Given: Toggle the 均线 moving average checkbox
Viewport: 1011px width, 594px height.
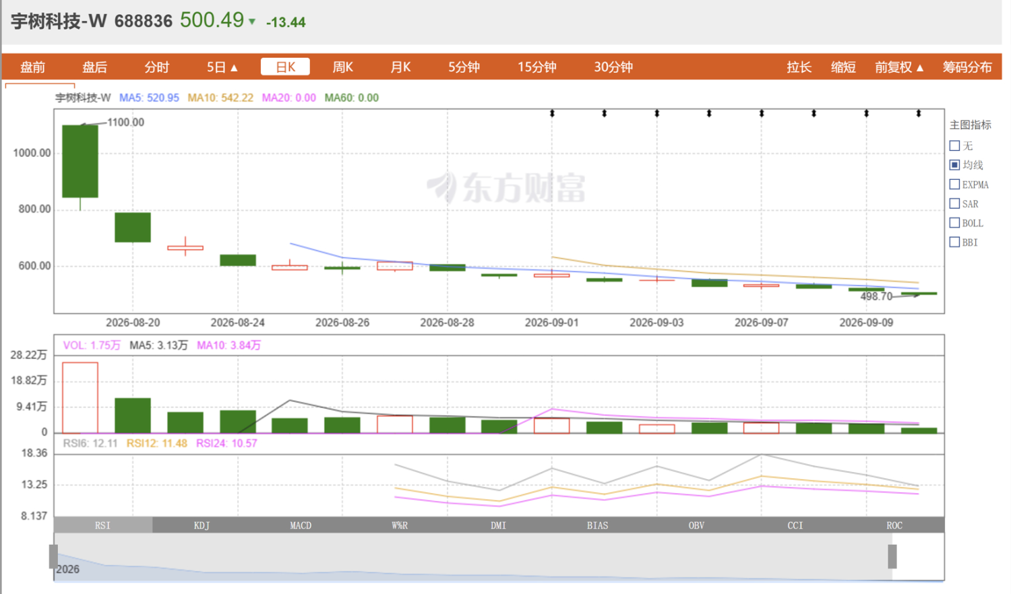Looking at the screenshot, I should [954, 165].
